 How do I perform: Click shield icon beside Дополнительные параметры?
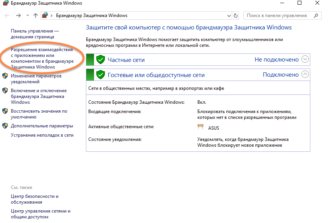(5, 126)
